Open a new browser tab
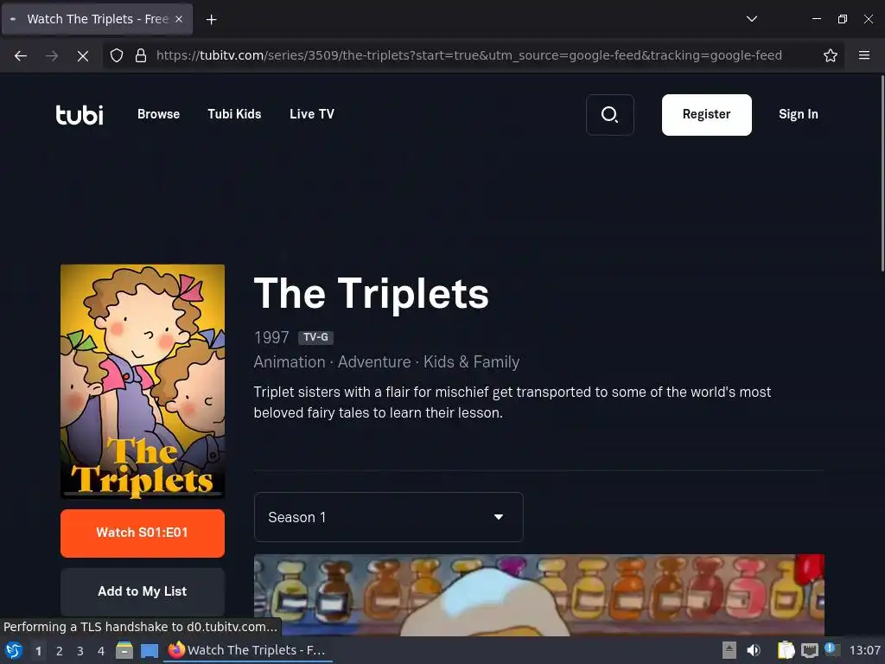The height and width of the screenshot is (664, 885). (x=211, y=20)
